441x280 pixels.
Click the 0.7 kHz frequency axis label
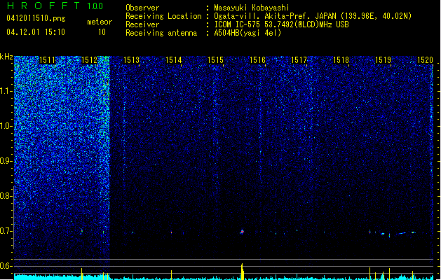click(x=6, y=231)
